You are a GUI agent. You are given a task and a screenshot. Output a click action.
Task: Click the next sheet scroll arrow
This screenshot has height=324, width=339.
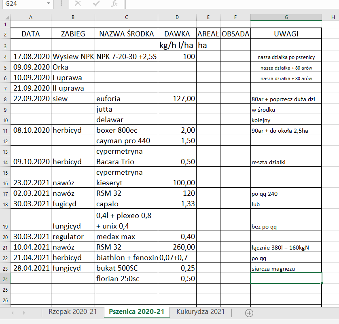tap(24, 313)
